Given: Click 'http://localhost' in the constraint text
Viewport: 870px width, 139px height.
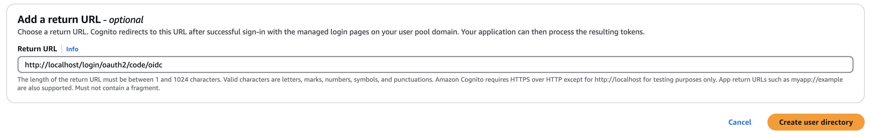Looking at the screenshot, I should pos(617,80).
